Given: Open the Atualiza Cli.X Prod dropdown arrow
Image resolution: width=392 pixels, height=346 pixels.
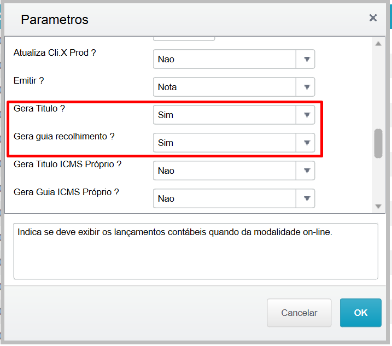Looking at the screenshot, I should point(306,59).
